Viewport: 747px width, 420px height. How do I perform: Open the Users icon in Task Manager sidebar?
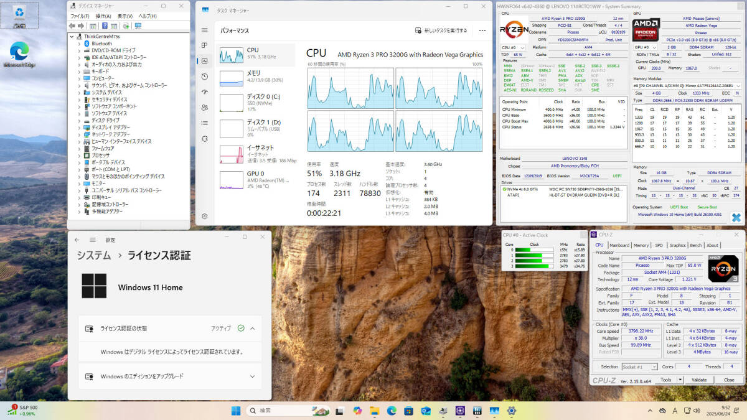pyautogui.click(x=205, y=108)
